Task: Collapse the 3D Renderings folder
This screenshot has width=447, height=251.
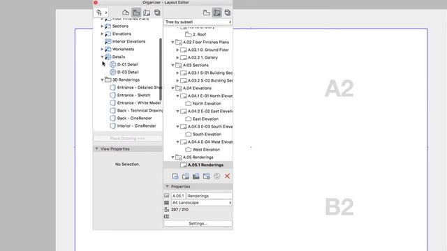Action: (102, 80)
